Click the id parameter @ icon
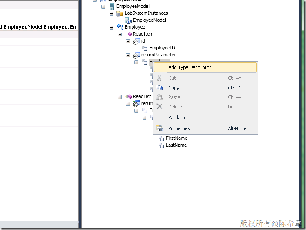The height and width of the screenshot is (230, 306). coord(136,41)
